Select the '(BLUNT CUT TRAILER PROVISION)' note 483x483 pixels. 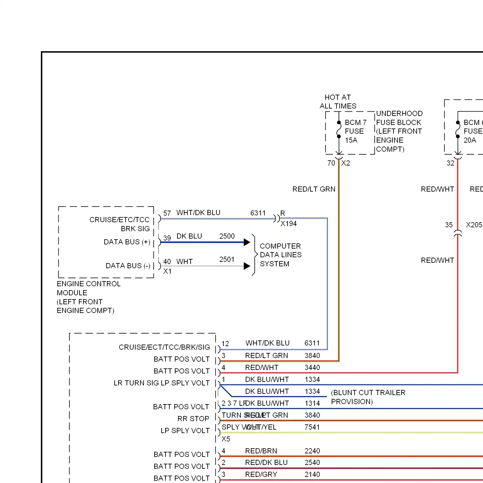pos(368,397)
